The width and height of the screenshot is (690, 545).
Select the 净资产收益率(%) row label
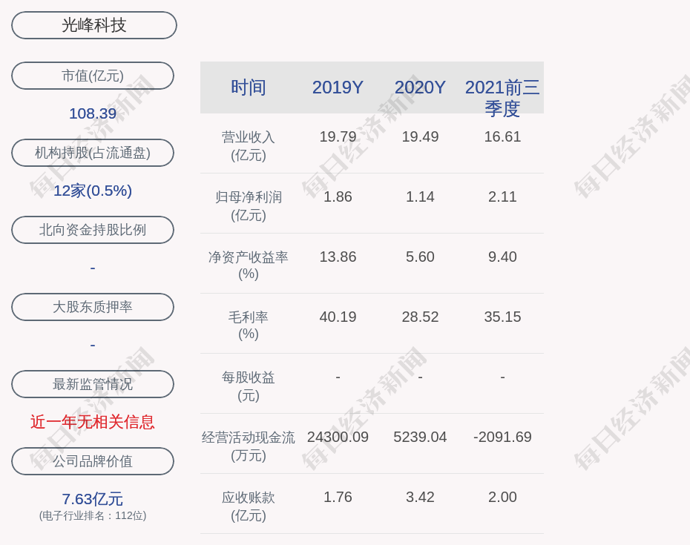coord(249,265)
